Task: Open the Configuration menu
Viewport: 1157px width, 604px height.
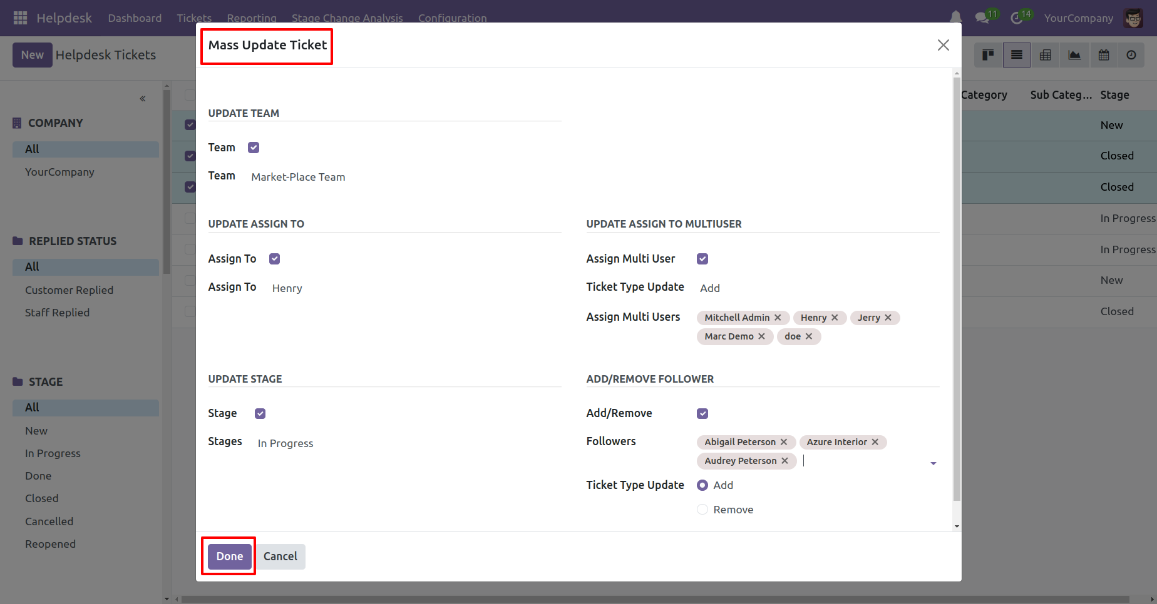Action: pos(452,18)
